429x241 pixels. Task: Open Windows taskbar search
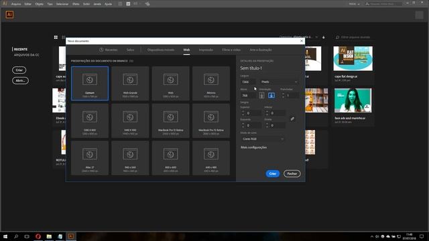[x=16, y=236]
